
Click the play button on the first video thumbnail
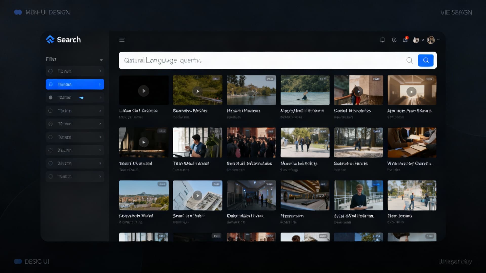144,91
